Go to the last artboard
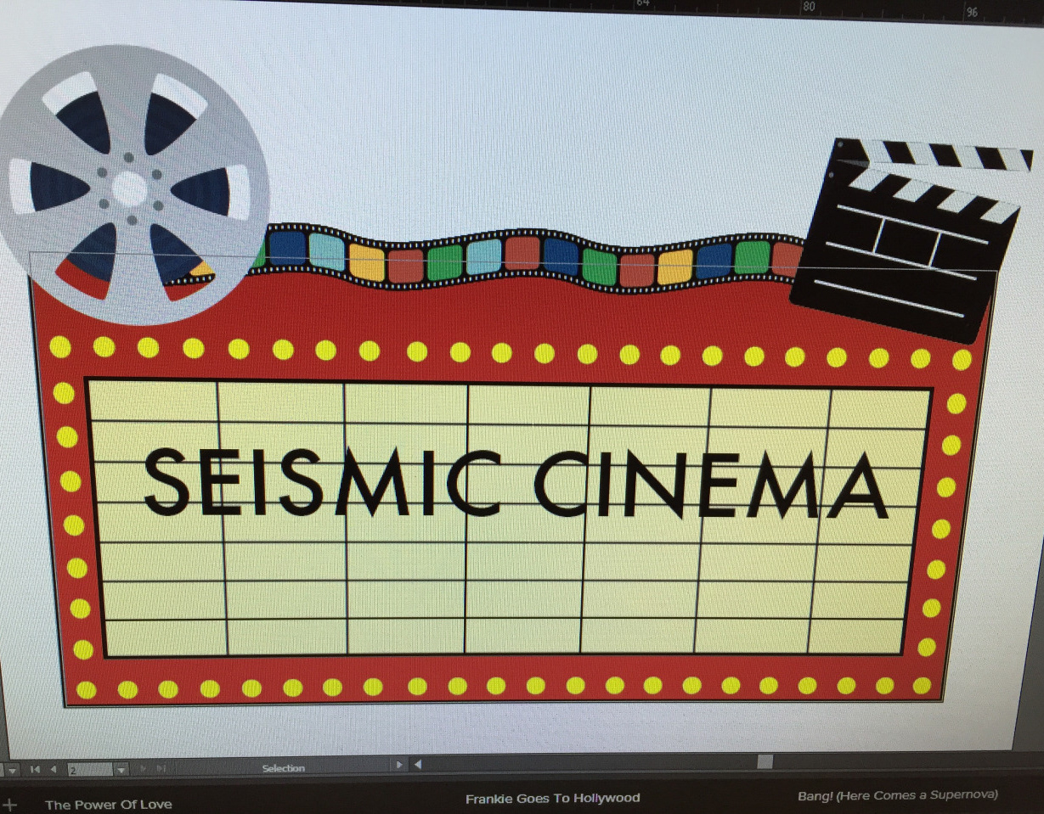 [161, 769]
